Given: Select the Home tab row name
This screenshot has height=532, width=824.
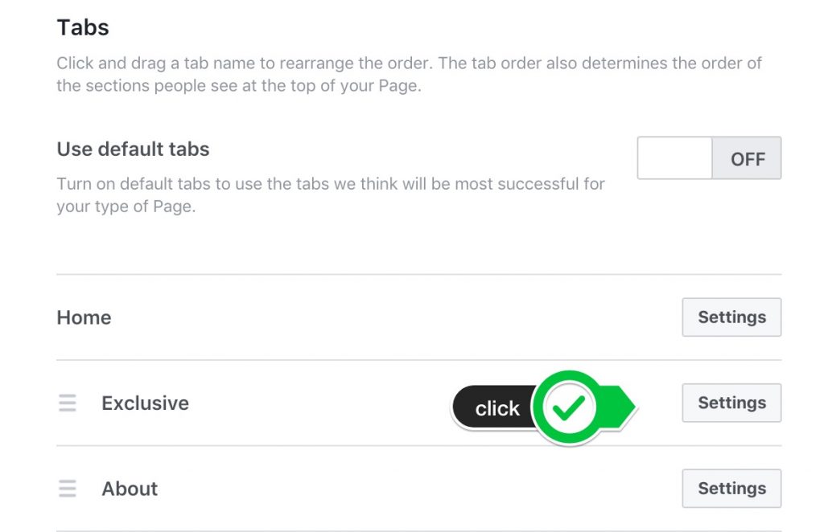Looking at the screenshot, I should point(84,317).
